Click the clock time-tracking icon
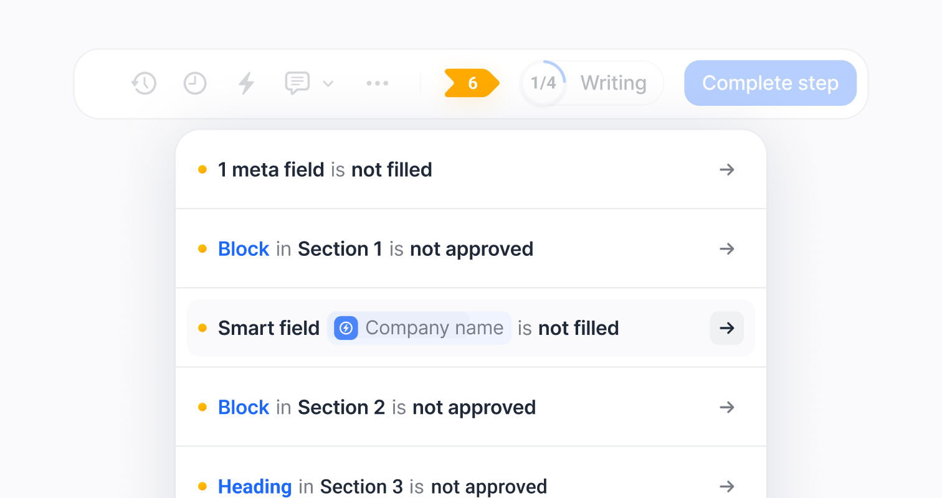Viewport: 942px width, 498px height. 195,83
